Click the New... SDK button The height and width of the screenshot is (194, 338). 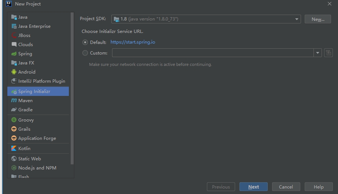317,19
